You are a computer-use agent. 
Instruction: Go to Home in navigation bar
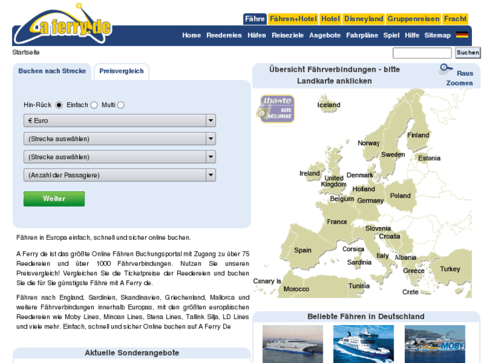191,35
